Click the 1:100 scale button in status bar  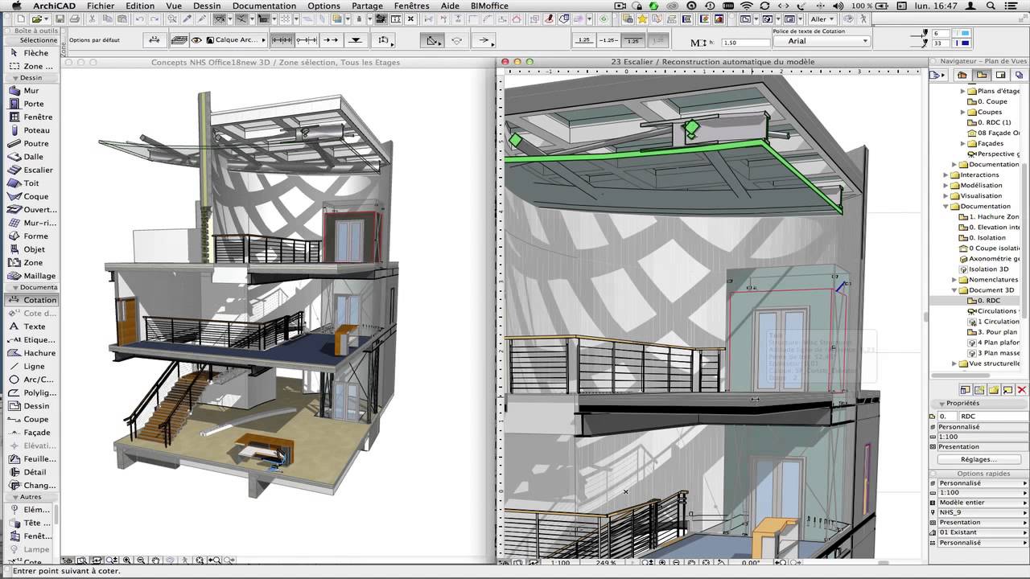pos(560,563)
